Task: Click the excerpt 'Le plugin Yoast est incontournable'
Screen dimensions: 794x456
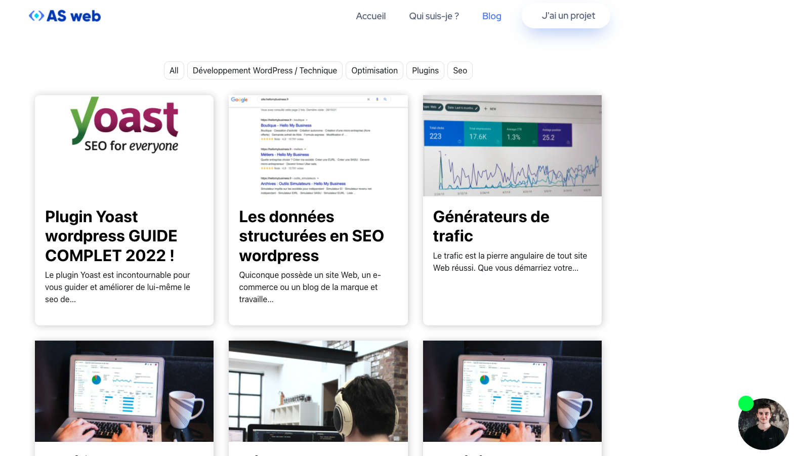Action: point(118,287)
